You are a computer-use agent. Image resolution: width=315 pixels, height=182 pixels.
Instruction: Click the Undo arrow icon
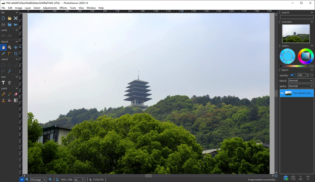(3, 36)
